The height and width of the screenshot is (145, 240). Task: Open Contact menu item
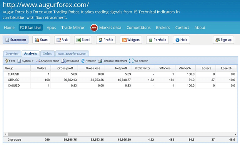click(x=182, y=28)
